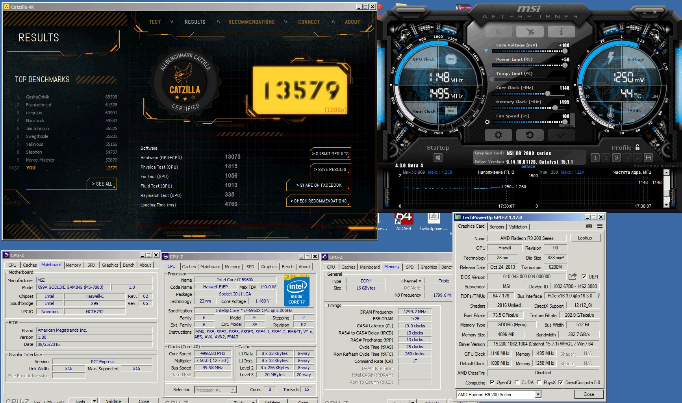Click Afterburner save profile floppy icon
The image size is (682, 403).
click(x=648, y=158)
